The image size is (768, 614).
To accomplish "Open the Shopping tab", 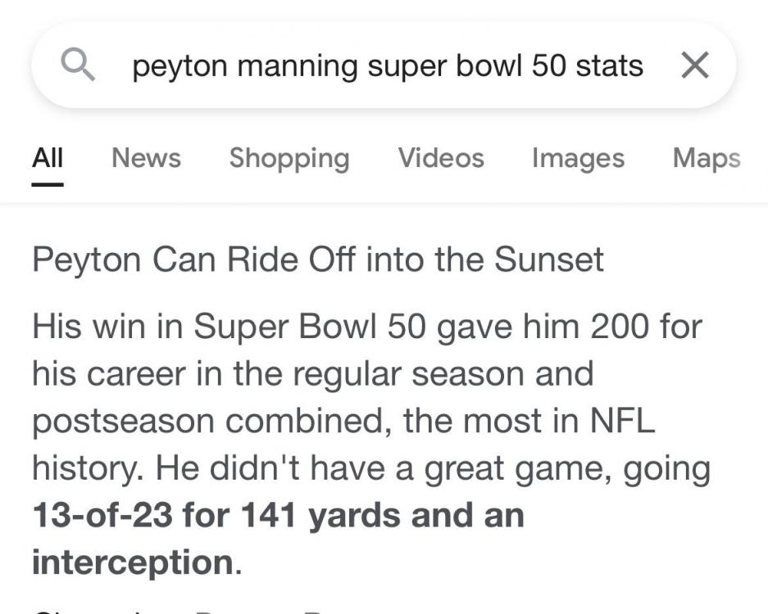I will [289, 157].
